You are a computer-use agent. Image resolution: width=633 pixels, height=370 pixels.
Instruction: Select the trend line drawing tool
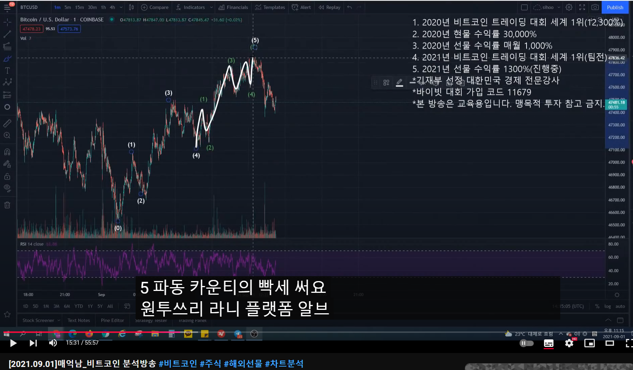(x=7, y=34)
